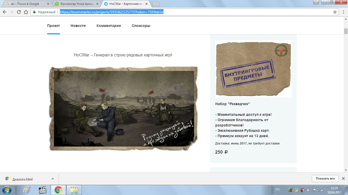The image size is (348, 195).
Task: Click the browser forward arrow
Action: coord(12,12)
